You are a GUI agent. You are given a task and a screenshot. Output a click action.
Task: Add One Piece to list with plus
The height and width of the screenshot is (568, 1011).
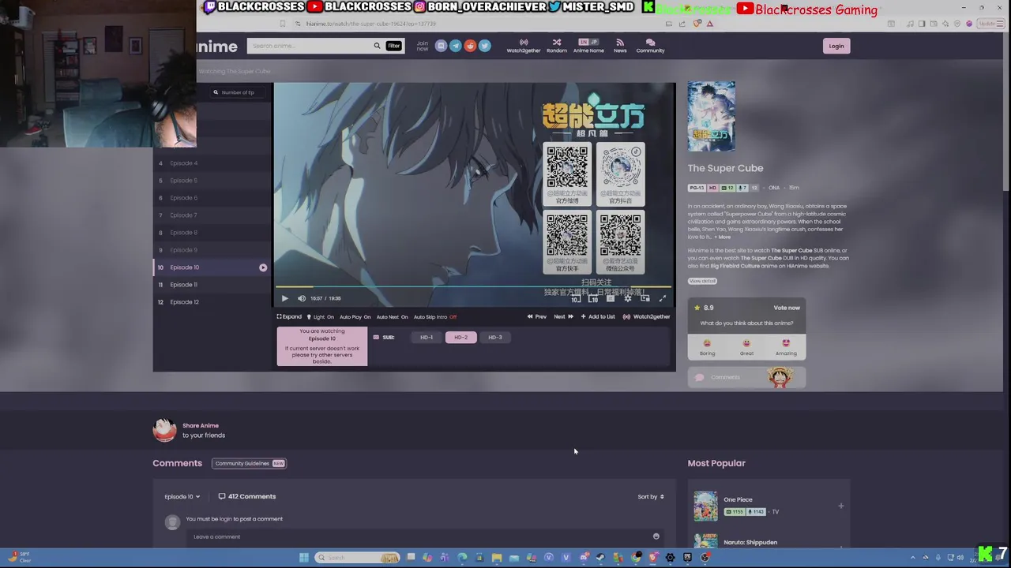point(841,506)
